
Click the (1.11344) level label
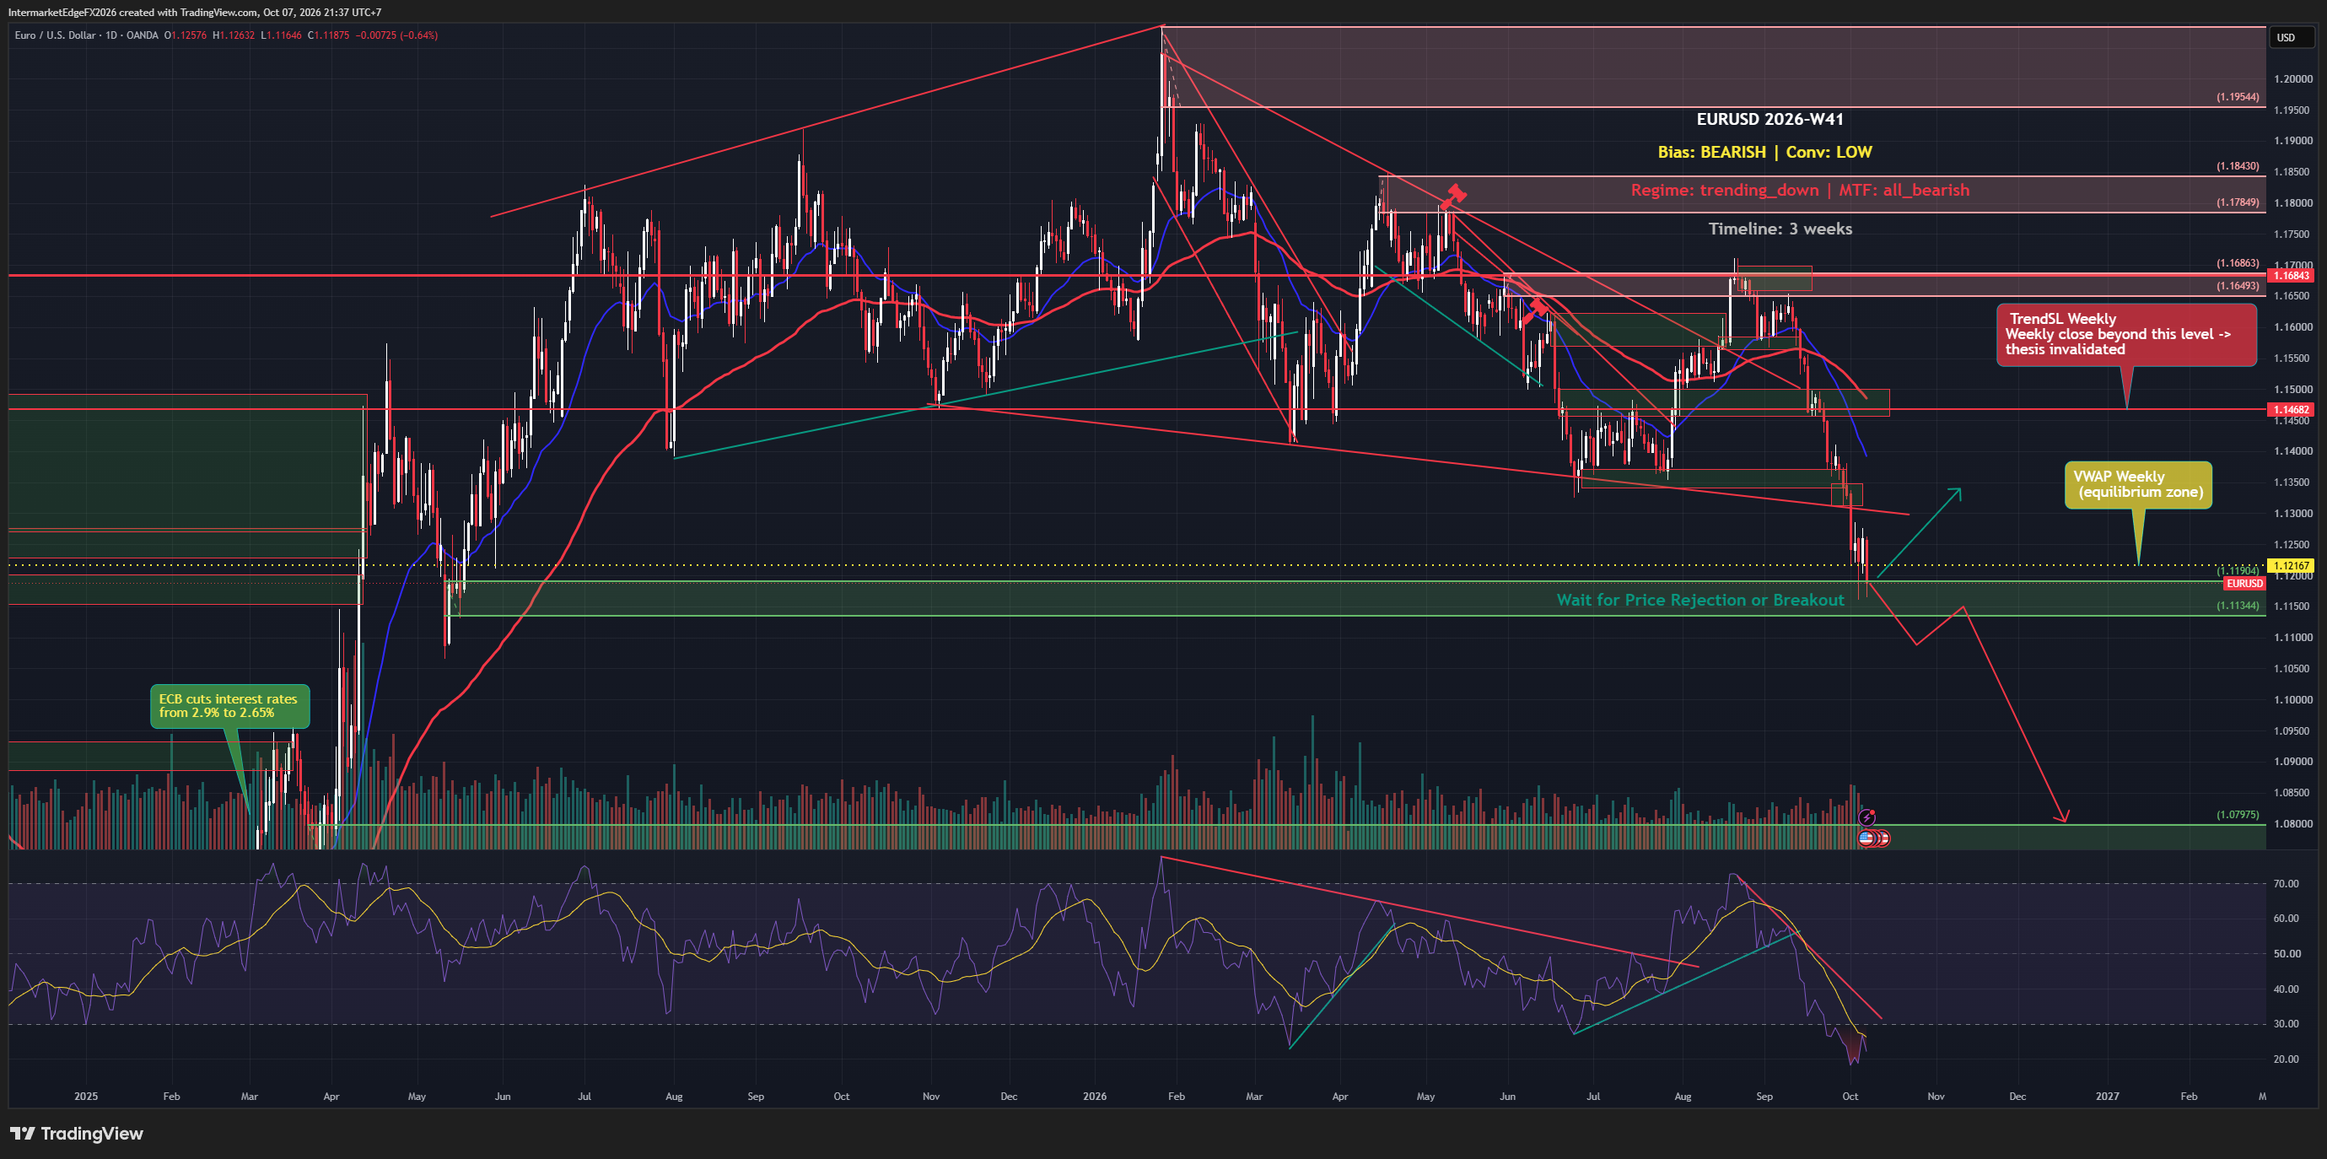[x=2238, y=606]
